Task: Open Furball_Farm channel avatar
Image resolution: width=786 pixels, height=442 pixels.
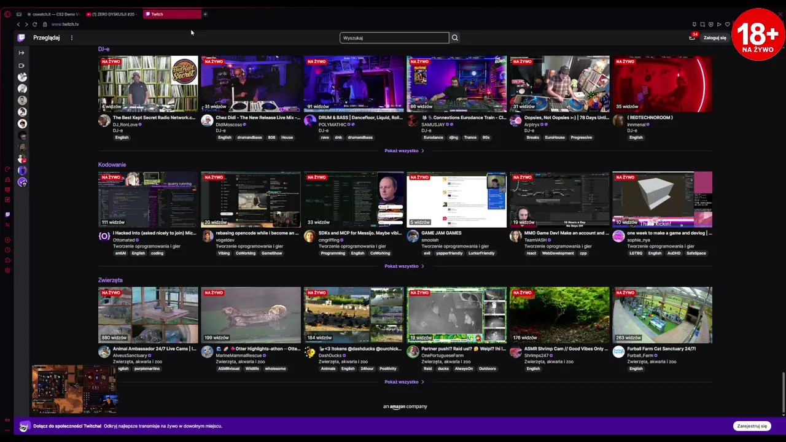Action: [x=618, y=352]
